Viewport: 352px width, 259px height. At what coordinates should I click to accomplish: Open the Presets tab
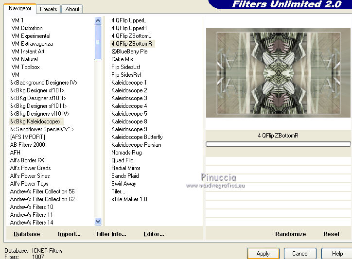pyautogui.click(x=48, y=9)
